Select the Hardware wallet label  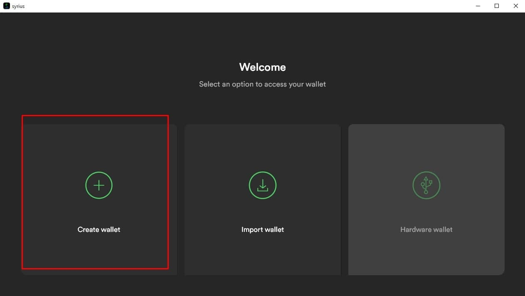426,229
